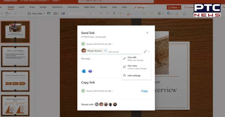Toggle Bold formatting

coord(114,13)
